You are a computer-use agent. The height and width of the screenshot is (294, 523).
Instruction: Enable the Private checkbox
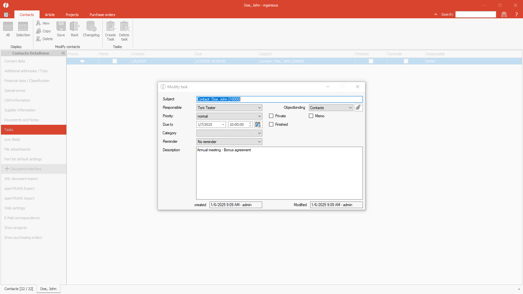tap(271, 116)
